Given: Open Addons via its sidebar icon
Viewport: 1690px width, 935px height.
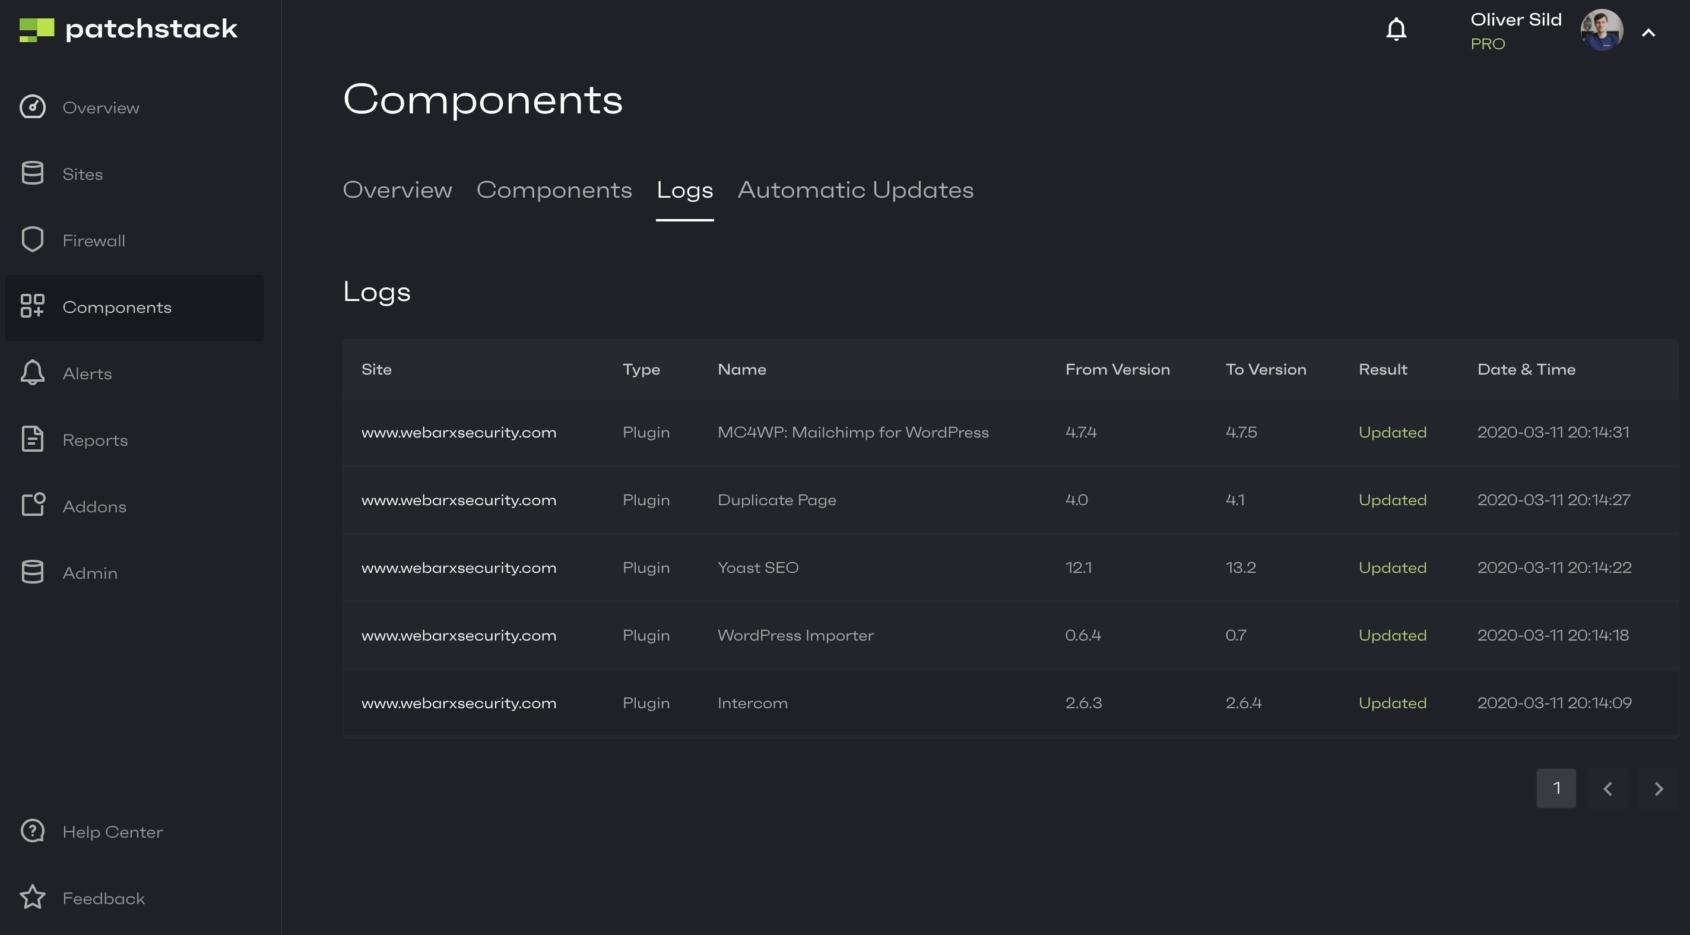Looking at the screenshot, I should [32, 505].
